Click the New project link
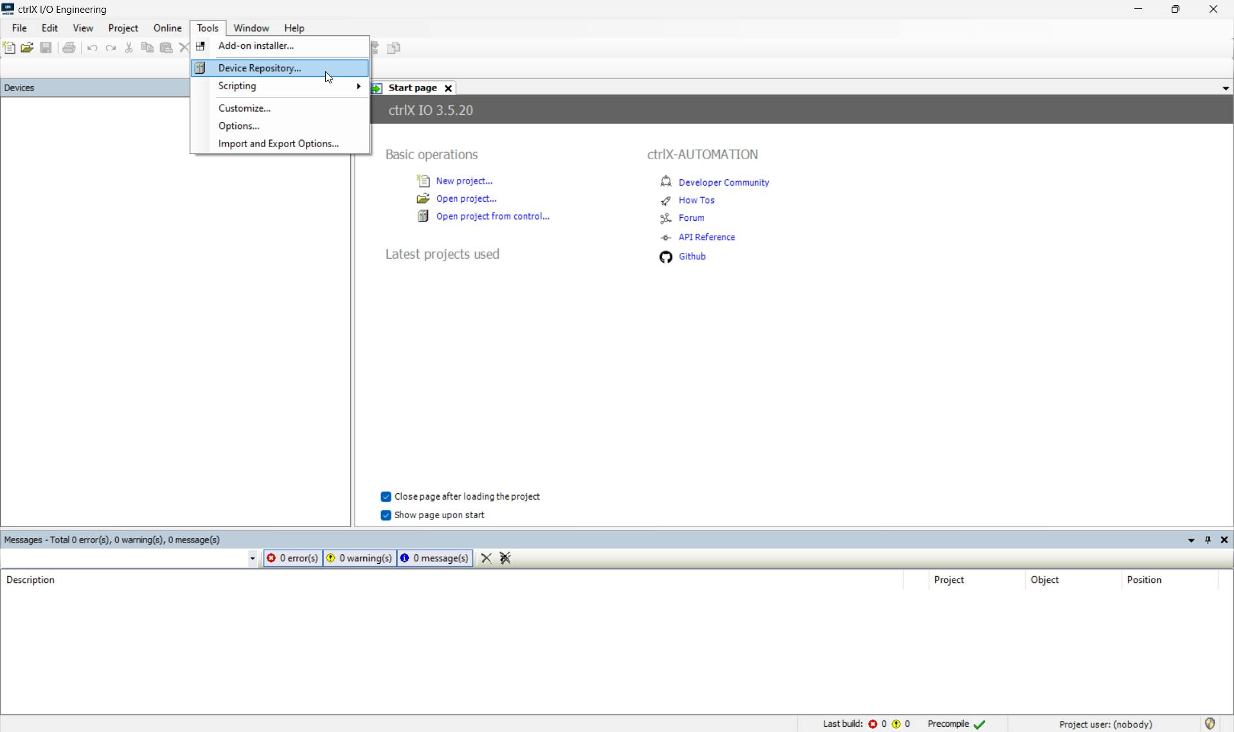Image resolution: width=1234 pixels, height=732 pixels. click(464, 181)
